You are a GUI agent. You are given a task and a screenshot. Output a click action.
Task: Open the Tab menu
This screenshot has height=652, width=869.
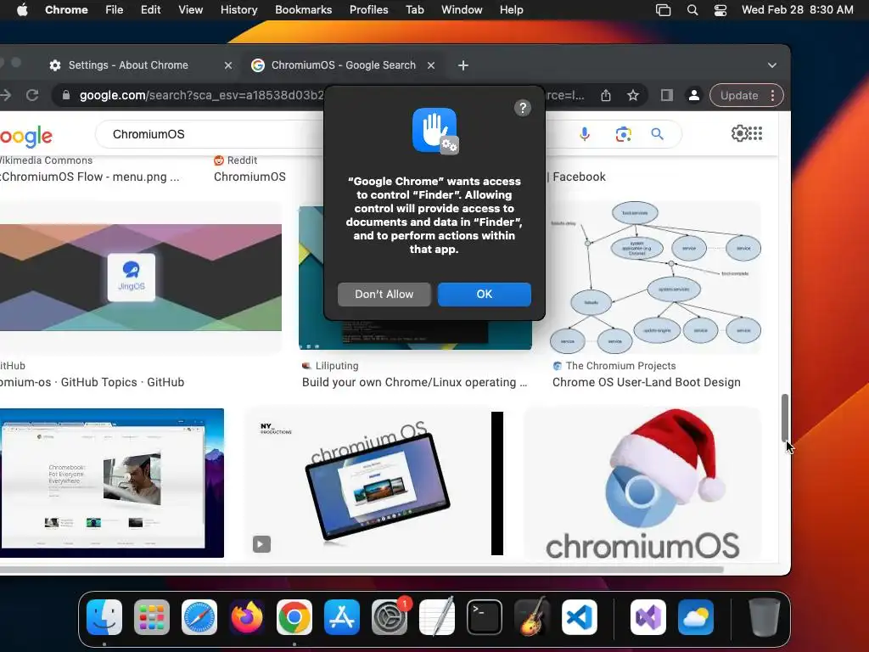point(414,10)
